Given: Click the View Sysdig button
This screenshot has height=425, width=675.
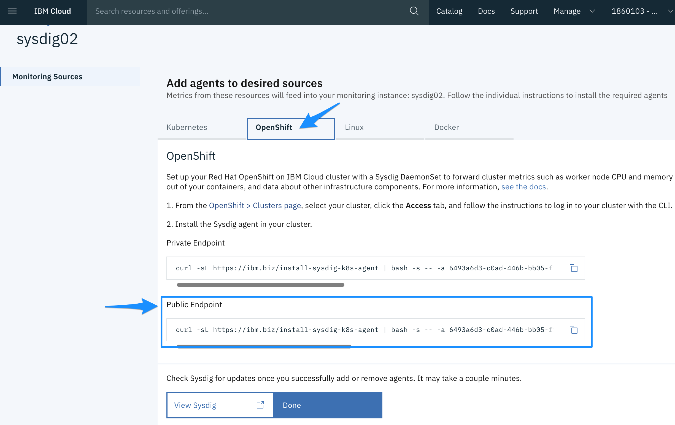Looking at the screenshot, I should (220, 405).
